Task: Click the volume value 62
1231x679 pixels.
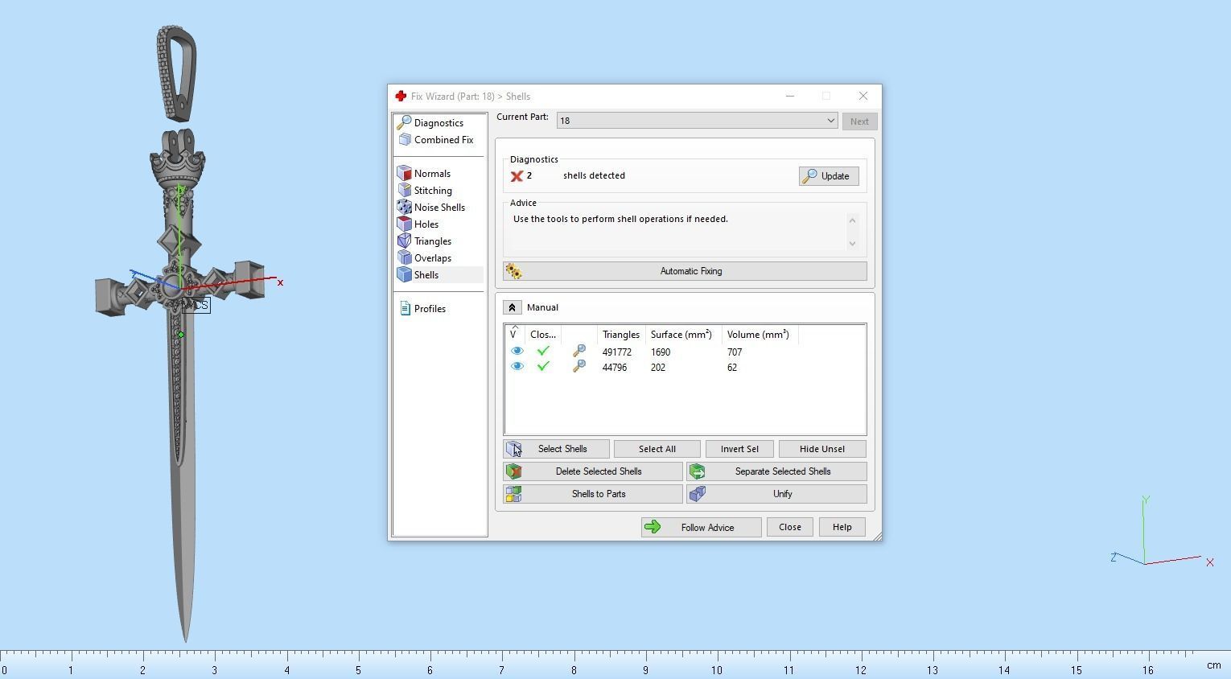Action: click(x=731, y=368)
